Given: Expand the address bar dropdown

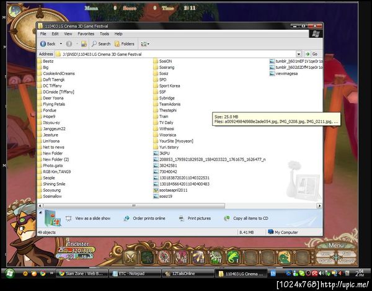Looking at the screenshot, I should (299, 54).
